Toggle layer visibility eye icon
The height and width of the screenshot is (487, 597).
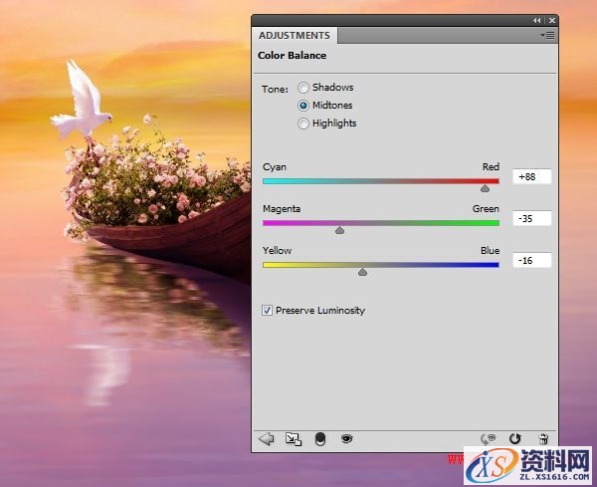(x=347, y=438)
